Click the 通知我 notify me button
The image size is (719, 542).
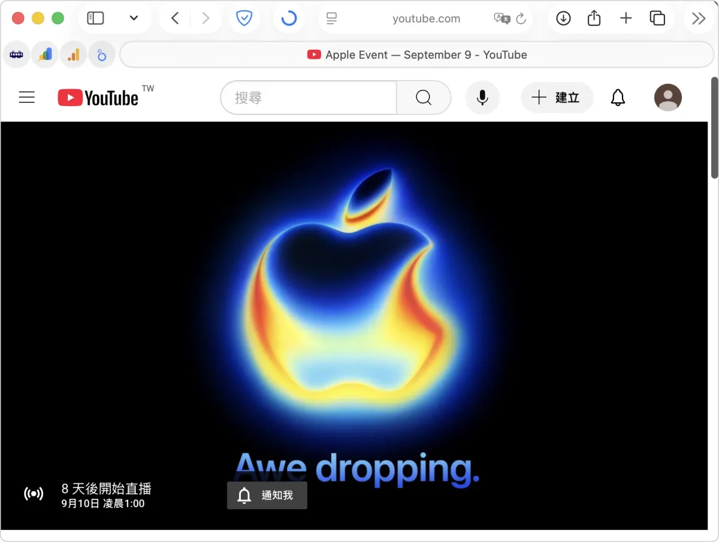click(x=267, y=495)
